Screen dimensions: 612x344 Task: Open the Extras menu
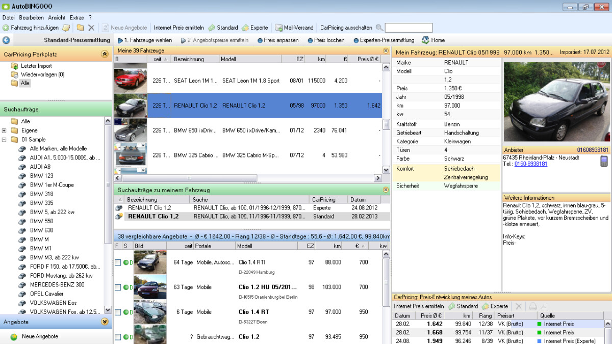(x=76, y=17)
